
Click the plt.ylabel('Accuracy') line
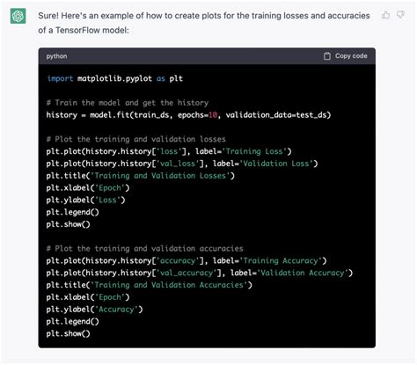point(94,310)
